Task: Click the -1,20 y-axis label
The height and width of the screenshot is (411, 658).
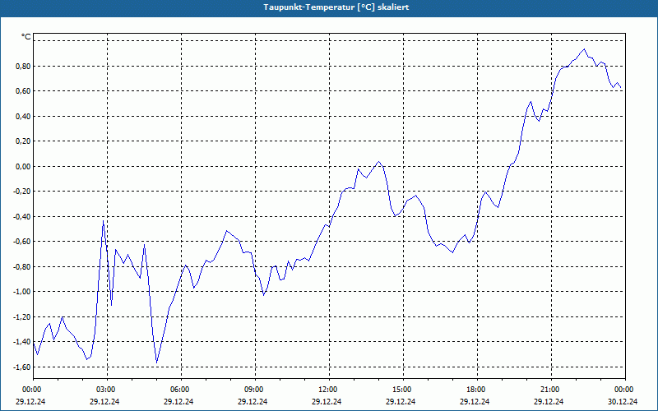Action: [x=21, y=317]
